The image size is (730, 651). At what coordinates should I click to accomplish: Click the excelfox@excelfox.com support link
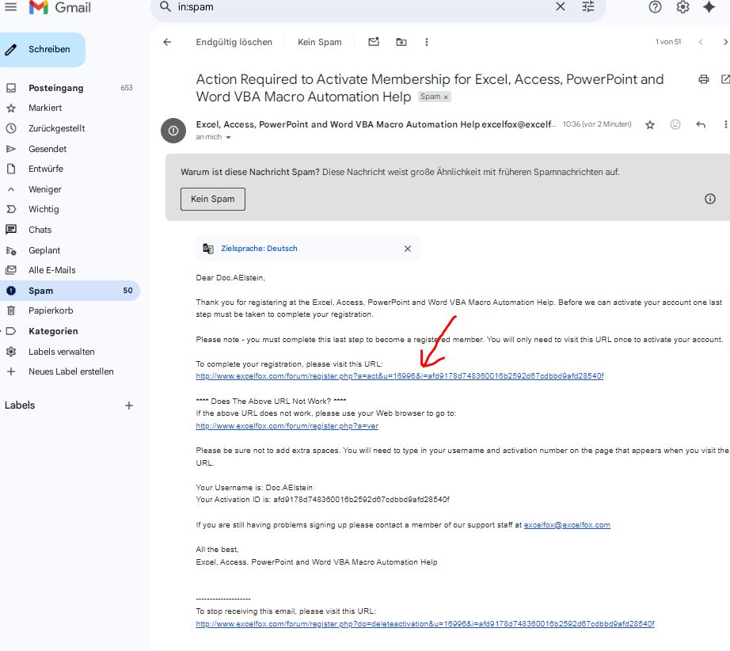567,525
